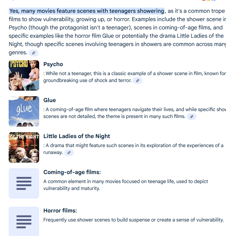Open the link icon after 'runaway.' text
Viewport: 226px width, 236px height.
click(69, 153)
